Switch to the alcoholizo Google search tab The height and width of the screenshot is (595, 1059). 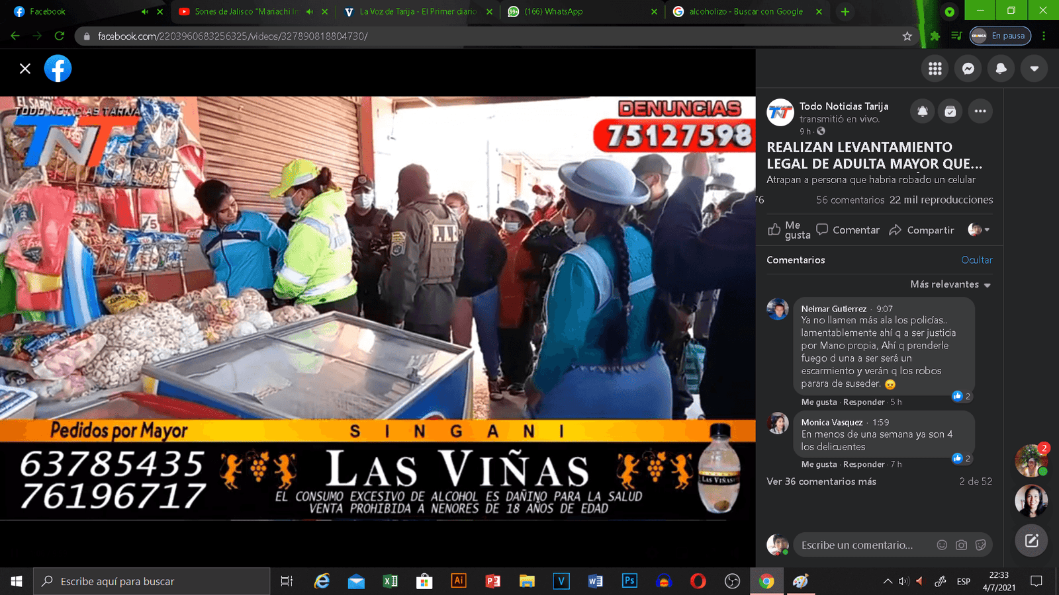745,12
